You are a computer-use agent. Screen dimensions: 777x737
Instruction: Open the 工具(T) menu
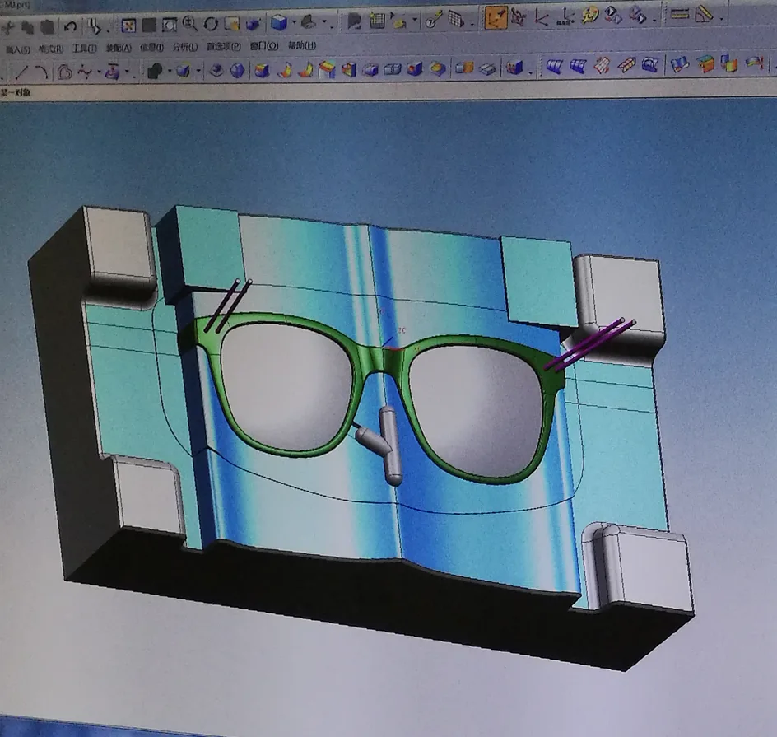(x=85, y=48)
